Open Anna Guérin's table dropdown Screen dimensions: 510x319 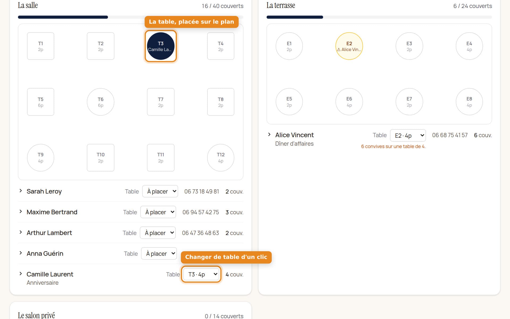click(159, 254)
